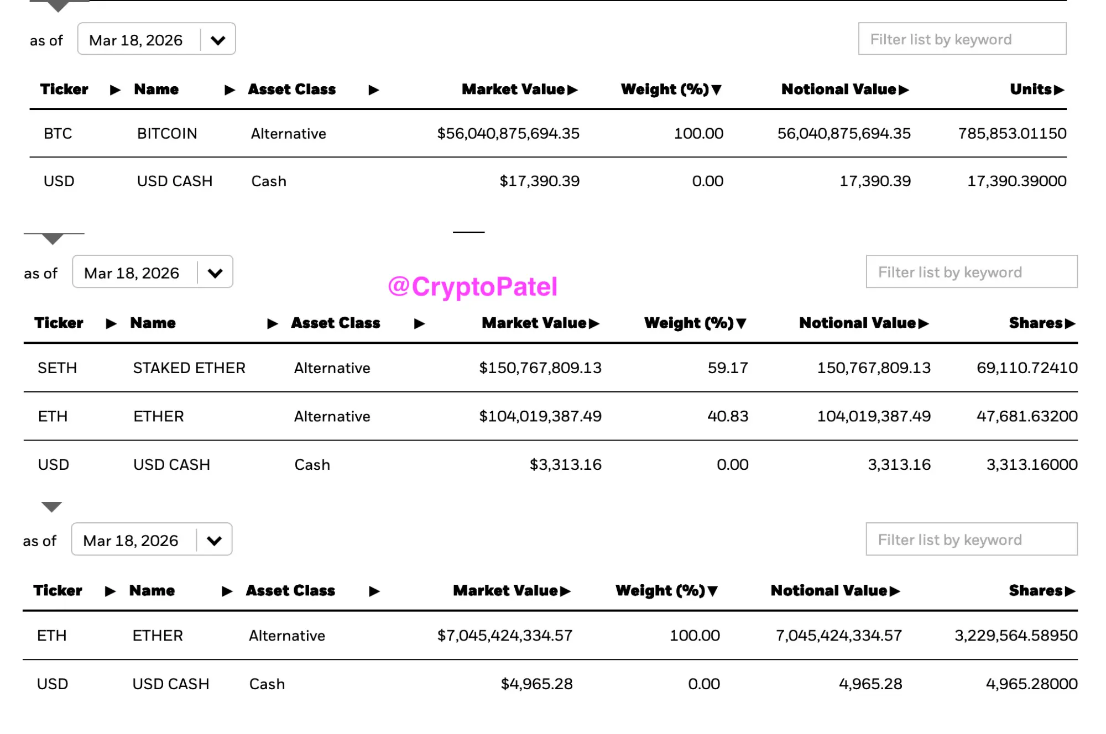This screenshot has height=734, width=1106.
Task: Open the middle table's date dropdown
Action: point(215,272)
